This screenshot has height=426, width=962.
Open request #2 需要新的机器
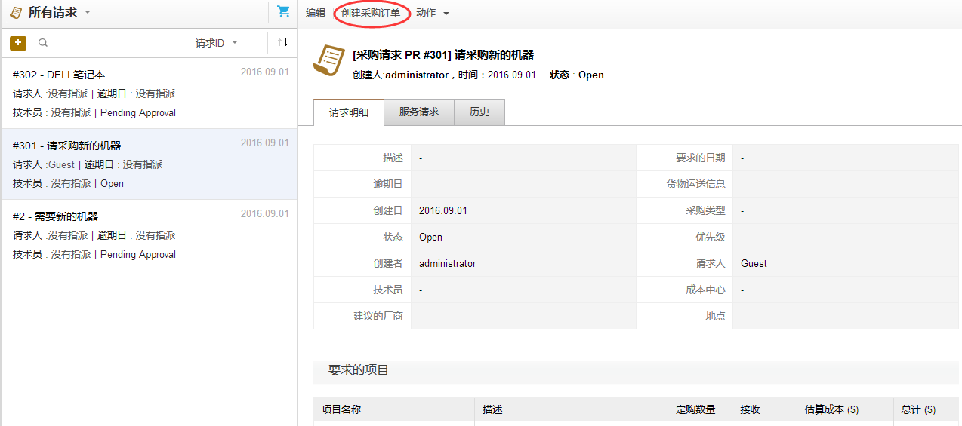pyautogui.click(x=55, y=216)
